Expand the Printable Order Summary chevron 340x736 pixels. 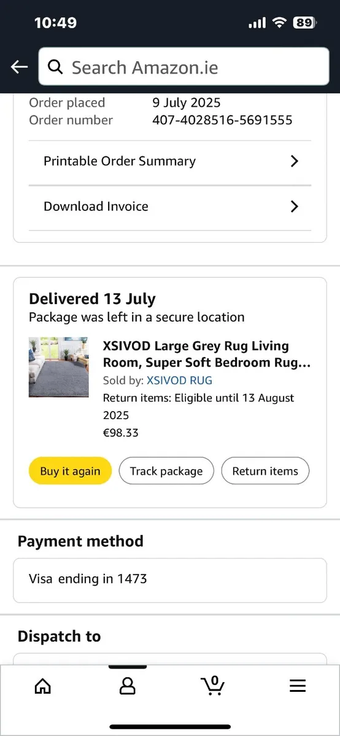pos(295,161)
